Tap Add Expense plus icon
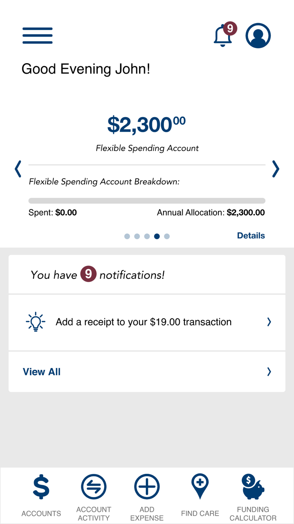 pyautogui.click(x=147, y=487)
